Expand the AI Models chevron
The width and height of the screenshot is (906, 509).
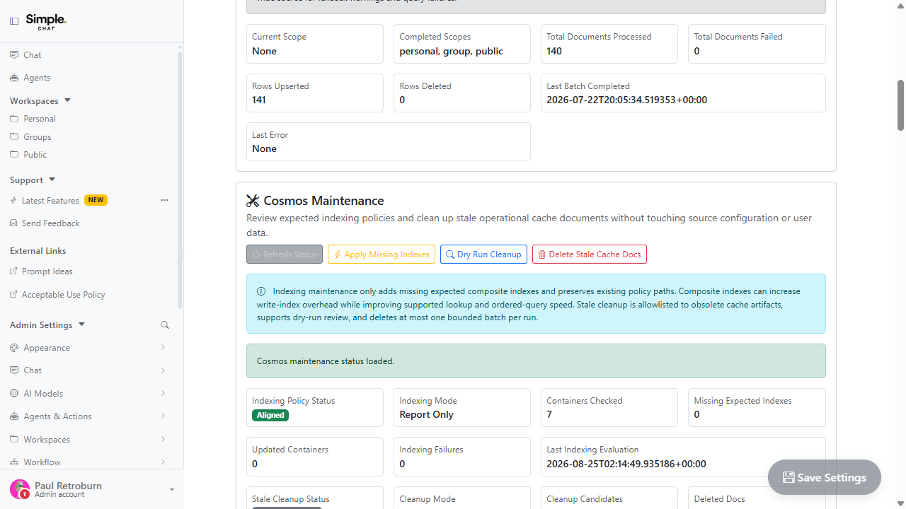click(x=163, y=393)
